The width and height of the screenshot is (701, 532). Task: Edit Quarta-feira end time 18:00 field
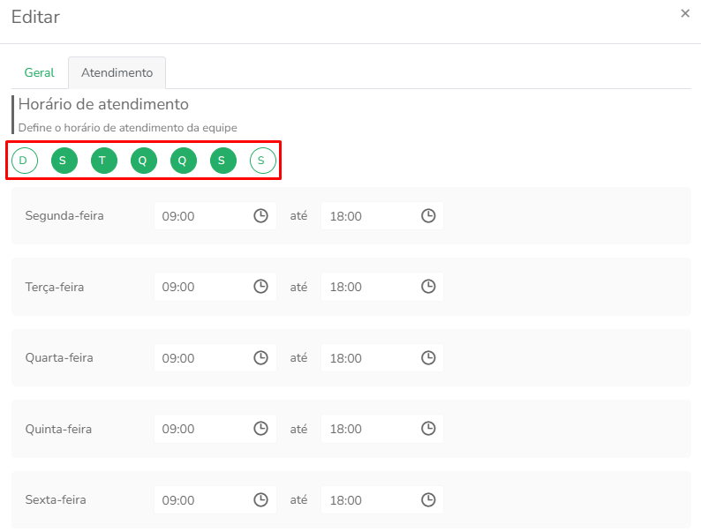click(x=382, y=358)
